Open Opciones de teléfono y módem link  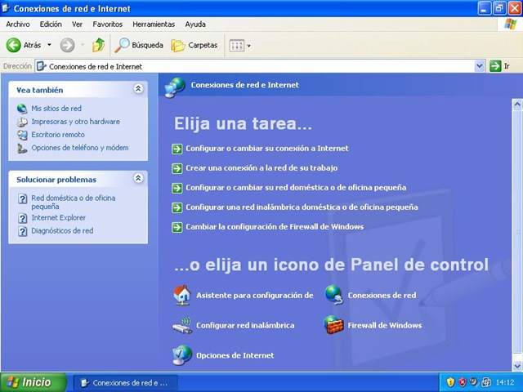click(x=80, y=148)
